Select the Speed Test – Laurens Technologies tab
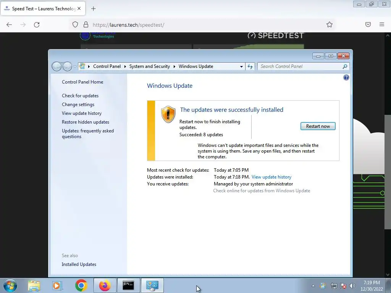This screenshot has height=293, width=391. tap(44, 8)
